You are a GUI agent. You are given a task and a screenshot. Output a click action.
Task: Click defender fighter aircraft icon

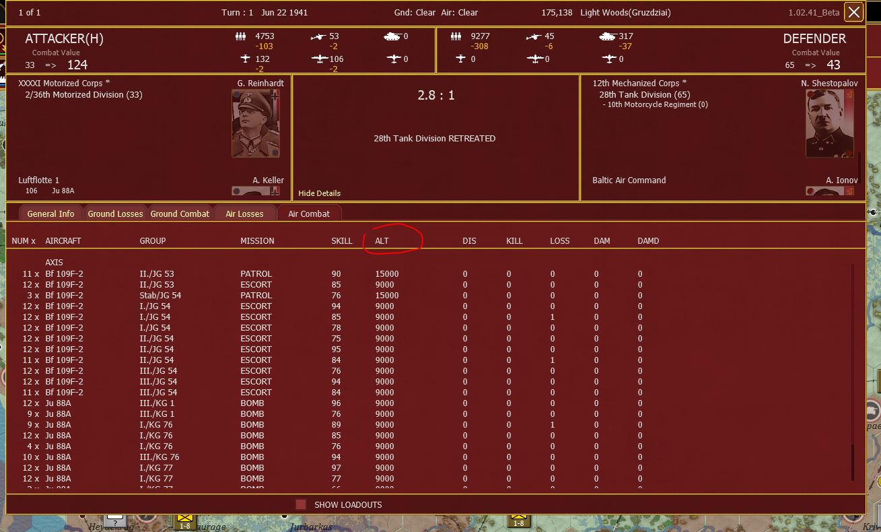(461, 59)
